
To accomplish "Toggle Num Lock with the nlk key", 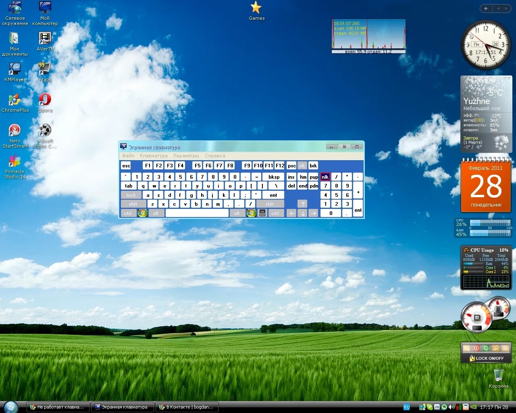I will (325, 177).
